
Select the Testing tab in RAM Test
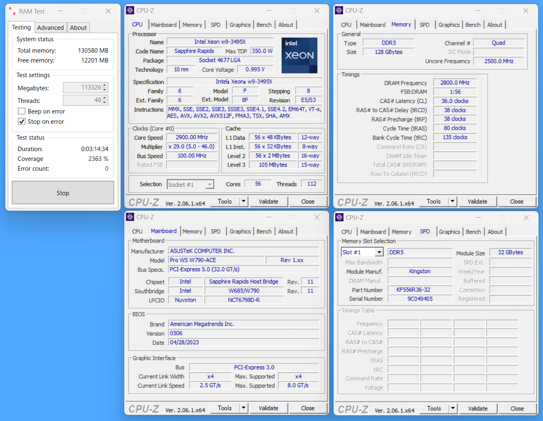coord(21,27)
